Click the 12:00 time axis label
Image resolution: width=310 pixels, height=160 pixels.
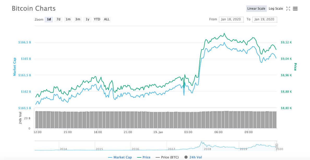(x=37, y=132)
